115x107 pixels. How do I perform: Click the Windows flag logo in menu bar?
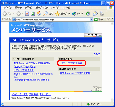point(111,8)
